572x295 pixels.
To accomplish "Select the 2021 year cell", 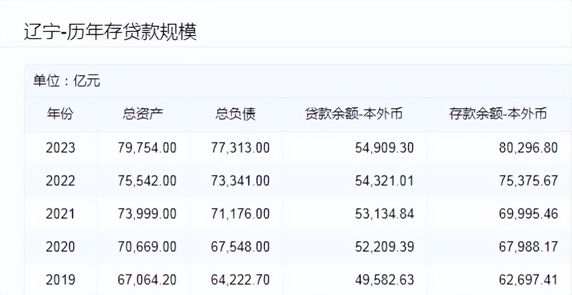I will click(60, 214).
